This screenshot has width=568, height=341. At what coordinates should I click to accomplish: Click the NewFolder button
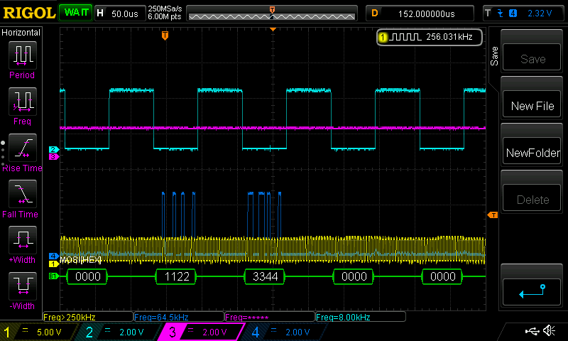(532, 151)
